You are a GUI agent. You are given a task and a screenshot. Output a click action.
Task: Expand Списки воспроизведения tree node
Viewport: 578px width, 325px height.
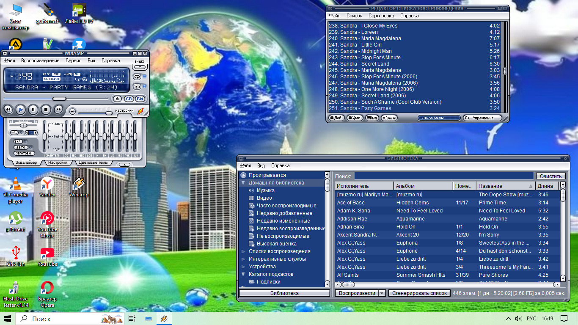[243, 251]
